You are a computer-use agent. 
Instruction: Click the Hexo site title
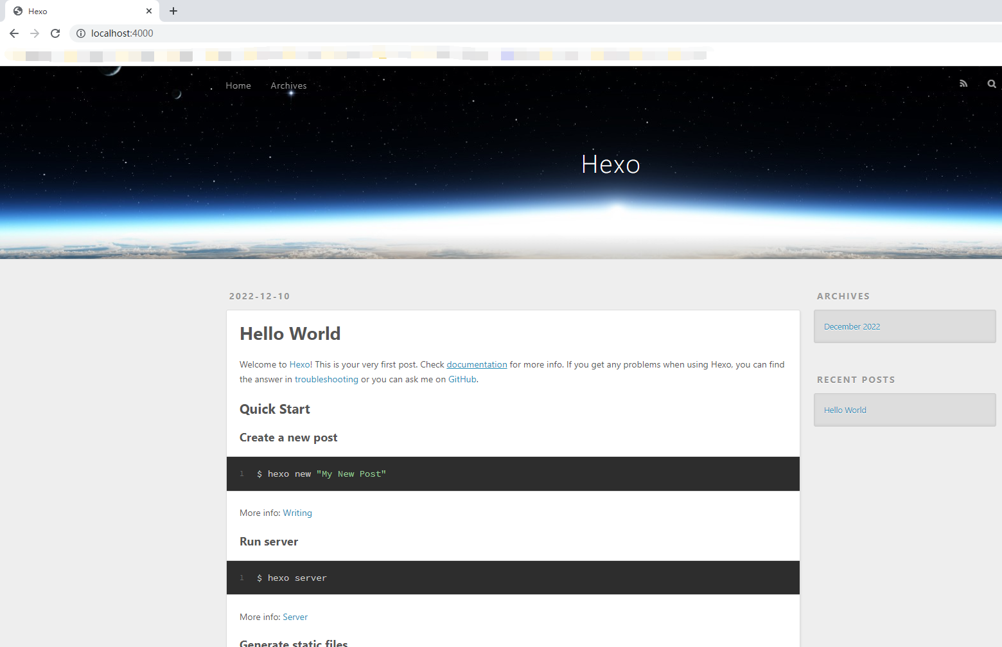pyautogui.click(x=611, y=164)
